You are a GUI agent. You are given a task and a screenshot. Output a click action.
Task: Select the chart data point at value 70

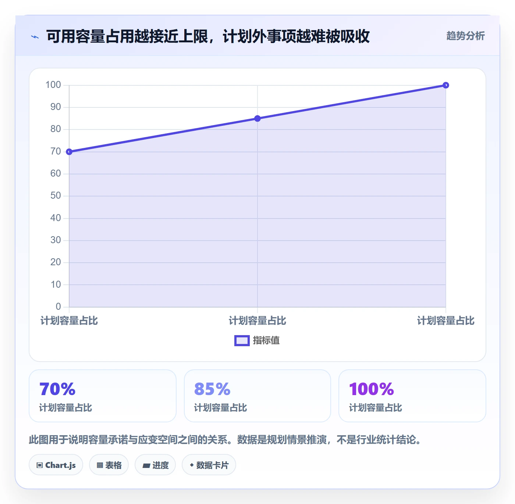[69, 152]
